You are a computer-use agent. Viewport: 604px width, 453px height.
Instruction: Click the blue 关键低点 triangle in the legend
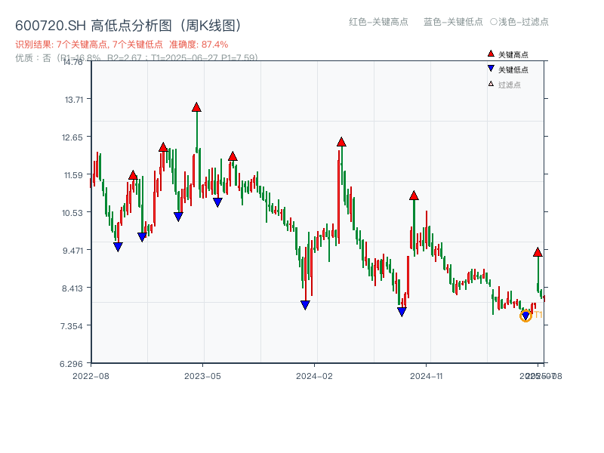[491, 69]
